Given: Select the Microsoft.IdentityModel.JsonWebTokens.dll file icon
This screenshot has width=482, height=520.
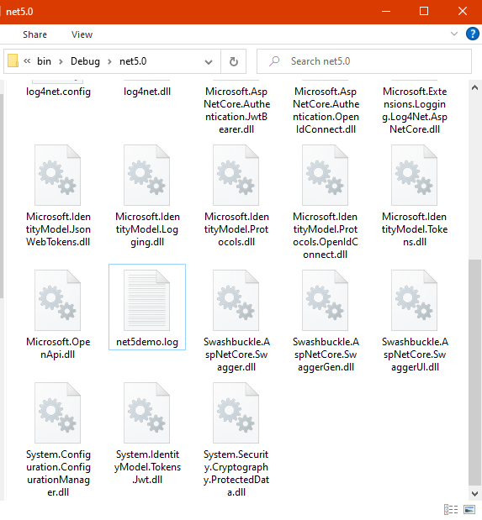Looking at the screenshot, I should tap(58, 175).
